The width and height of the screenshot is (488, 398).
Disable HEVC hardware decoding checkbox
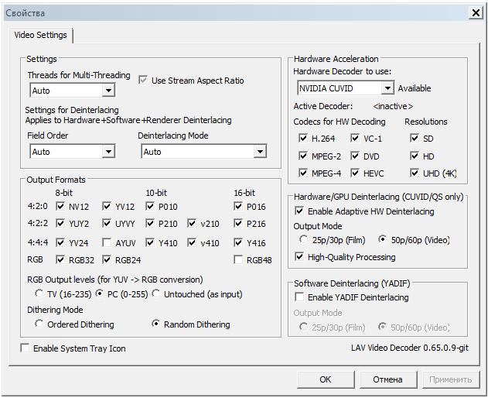344,173
